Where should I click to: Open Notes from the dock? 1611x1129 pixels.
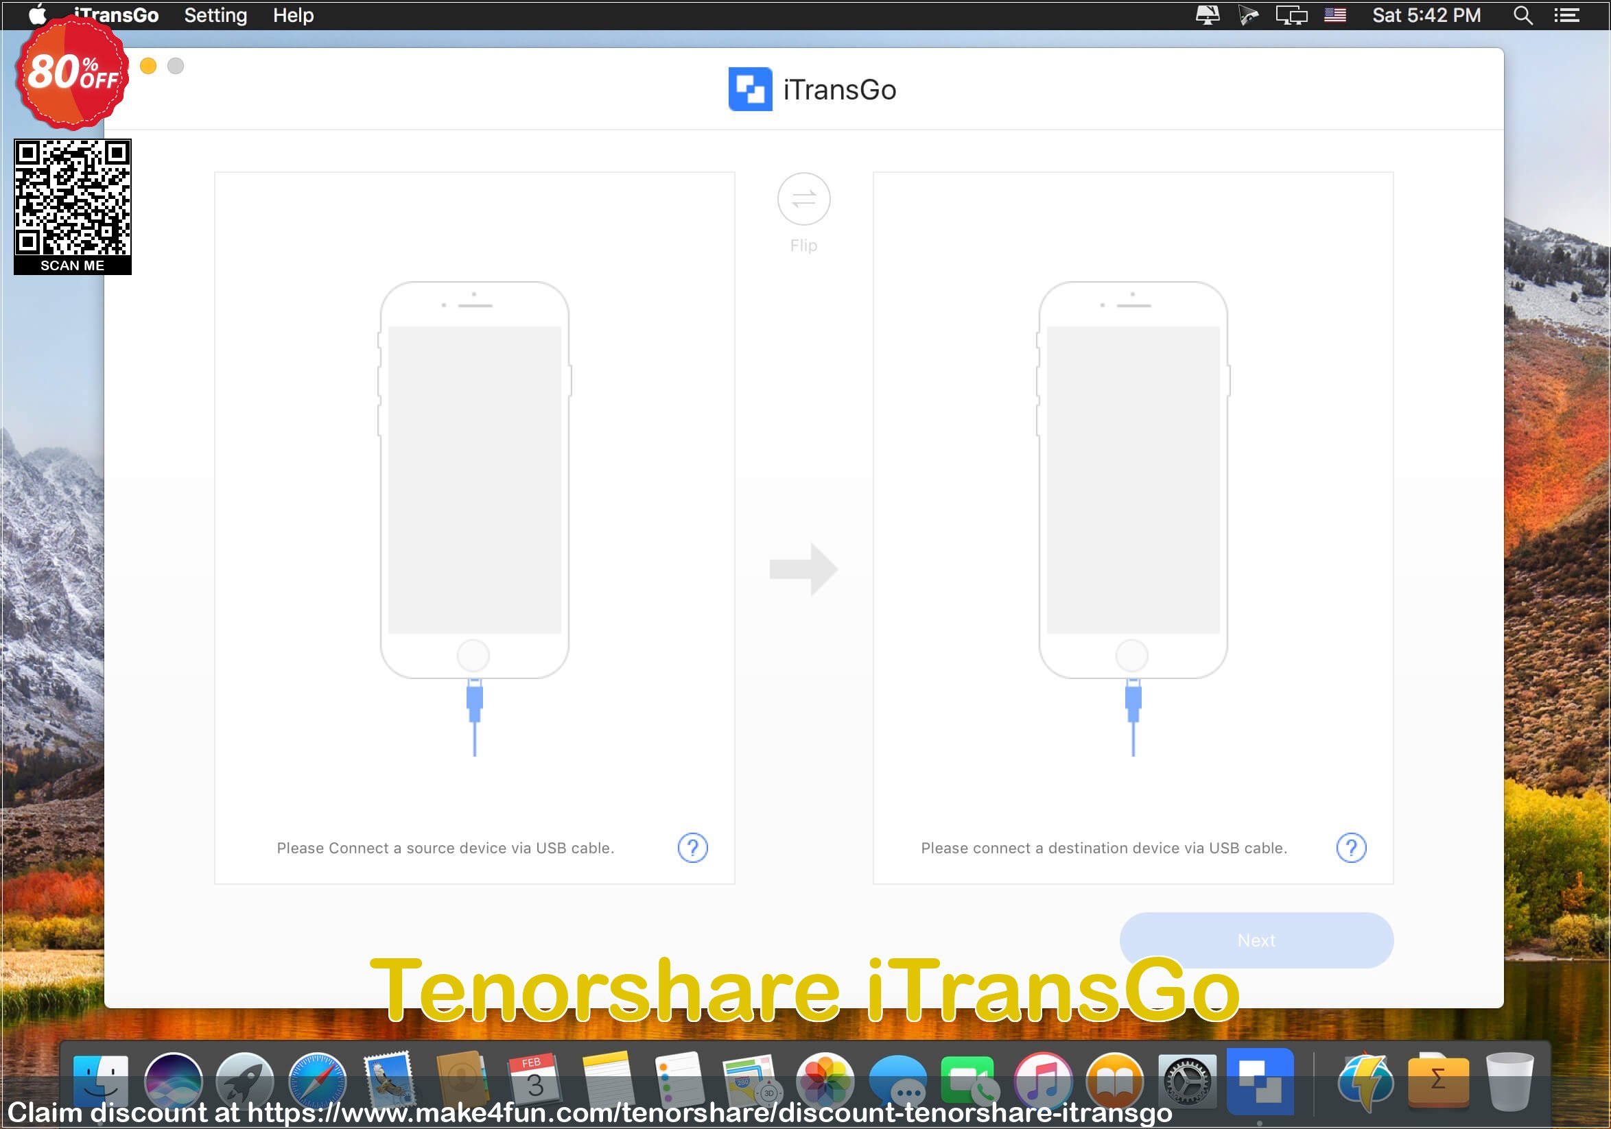(607, 1080)
